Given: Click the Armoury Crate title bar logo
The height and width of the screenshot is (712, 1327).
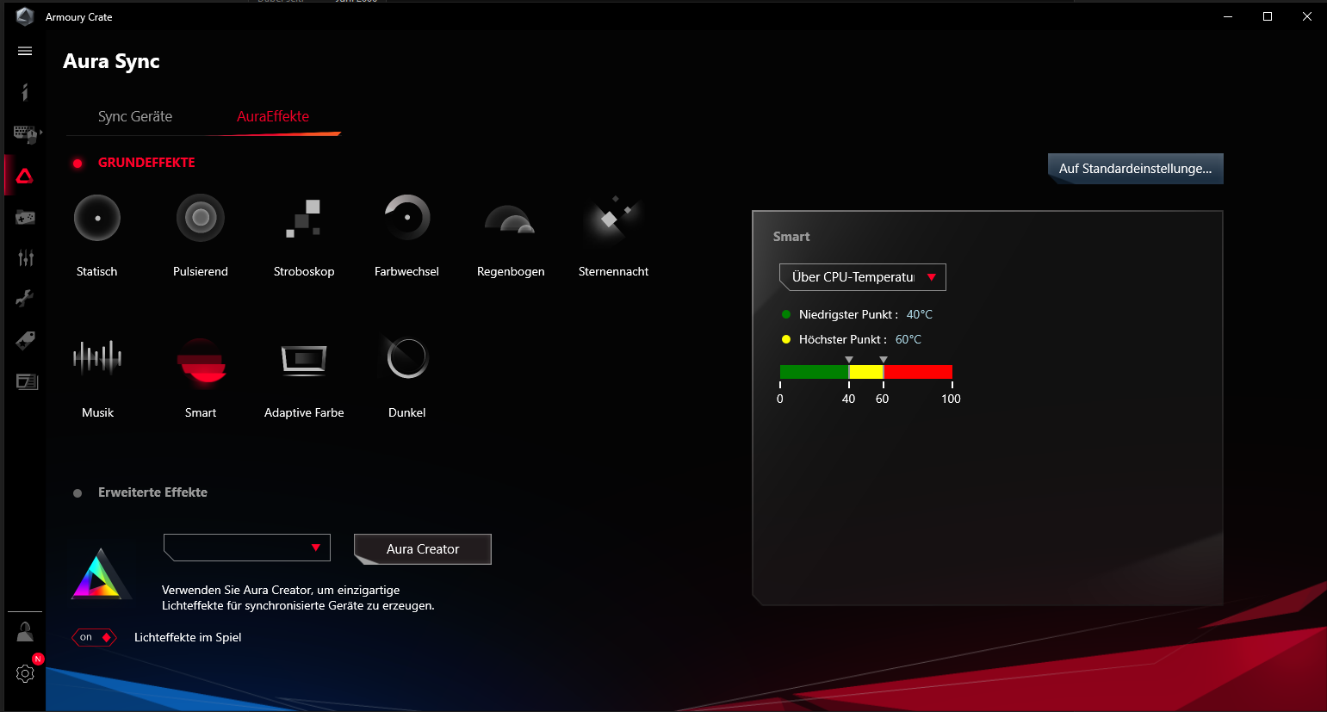Looking at the screenshot, I should (x=25, y=16).
